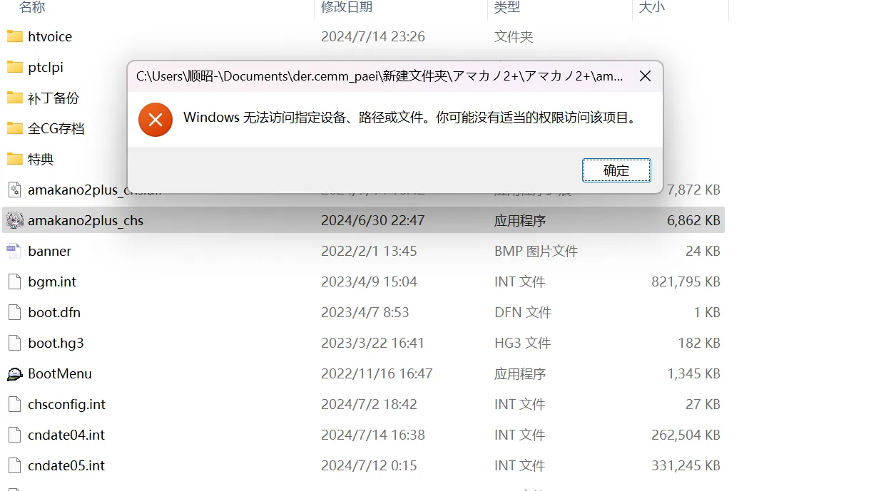
Task: Select the ptclpi file name
Action: pyautogui.click(x=46, y=67)
